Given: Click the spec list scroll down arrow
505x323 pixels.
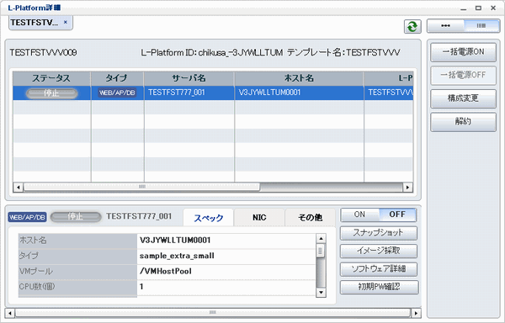Looking at the screenshot, I should pos(321,293).
